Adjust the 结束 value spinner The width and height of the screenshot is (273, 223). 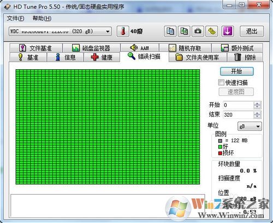257,114
